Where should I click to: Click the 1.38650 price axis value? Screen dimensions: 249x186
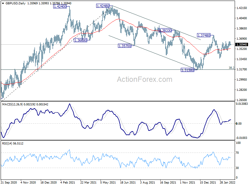click(x=242, y=29)
